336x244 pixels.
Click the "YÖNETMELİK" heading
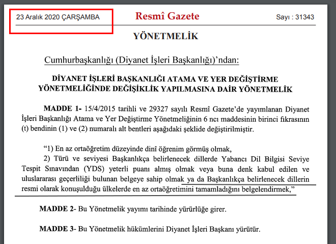point(166,36)
